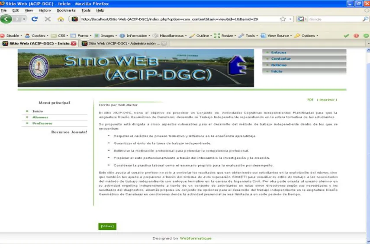This screenshot has width=370, height=248.
Task: Click the university seal in banner
Action: (39, 67)
